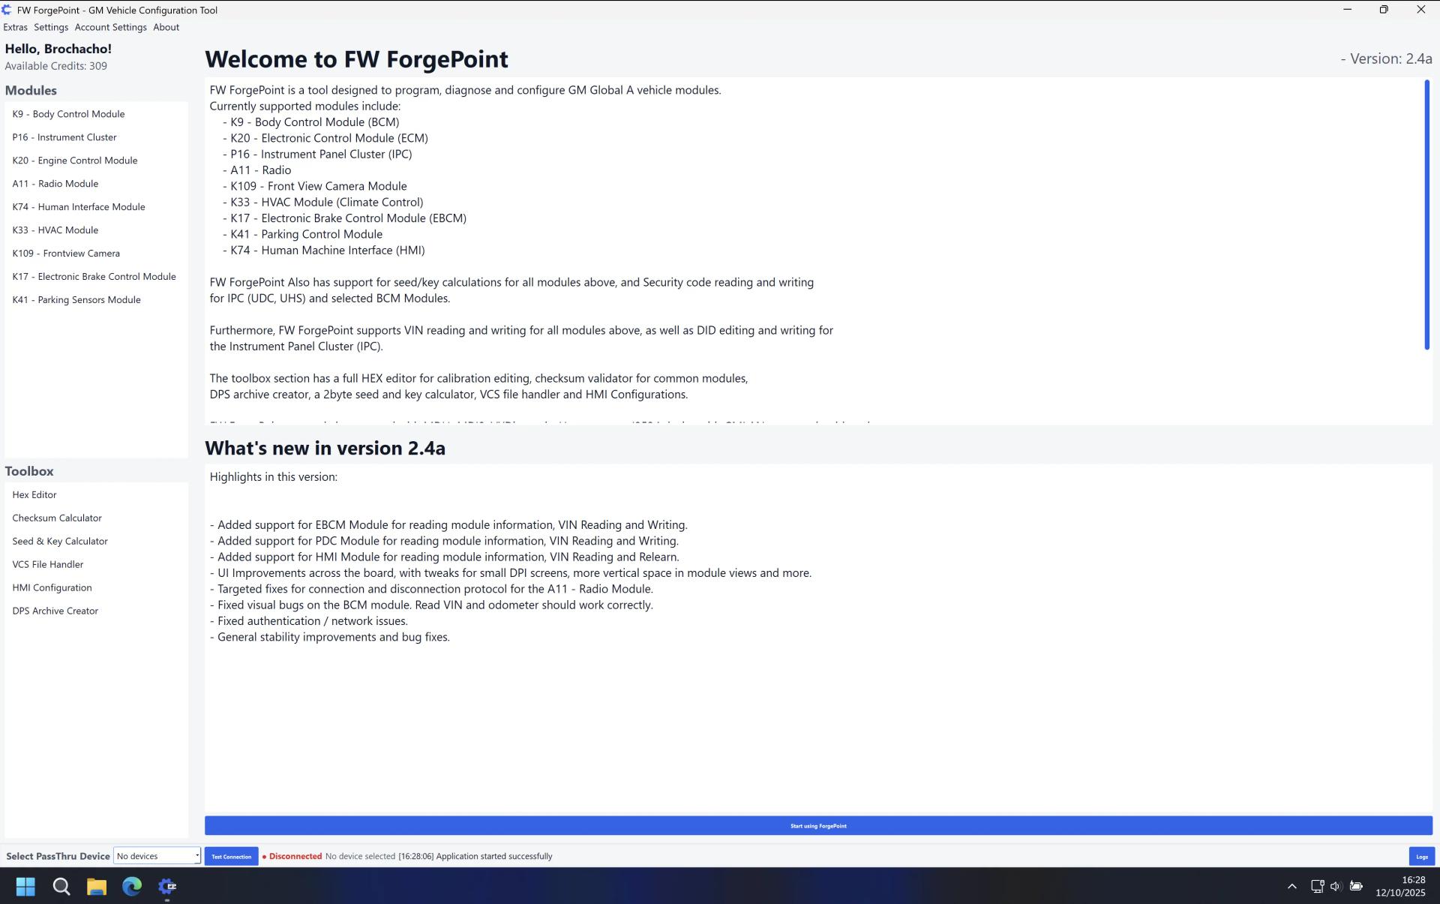Click the Test Connection button
This screenshot has height=904, width=1440.
coord(231,857)
